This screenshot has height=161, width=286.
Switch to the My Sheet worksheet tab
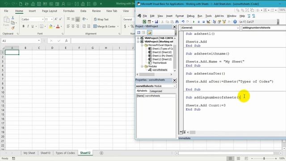29,153
